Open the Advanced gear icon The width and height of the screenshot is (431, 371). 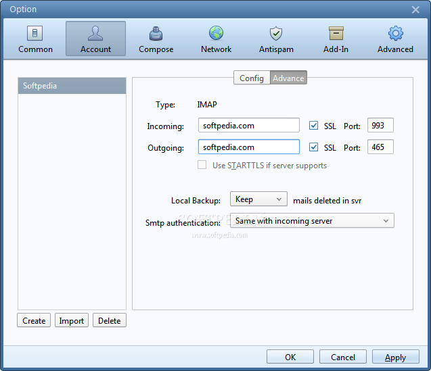(396, 33)
